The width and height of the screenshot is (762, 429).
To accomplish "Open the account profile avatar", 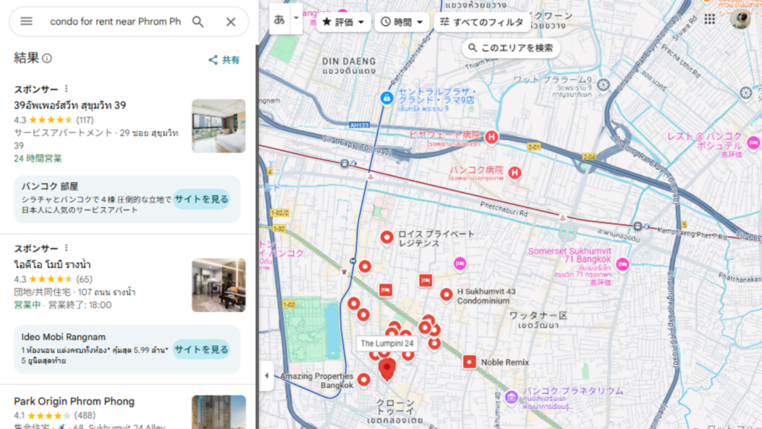I will pos(740,19).
